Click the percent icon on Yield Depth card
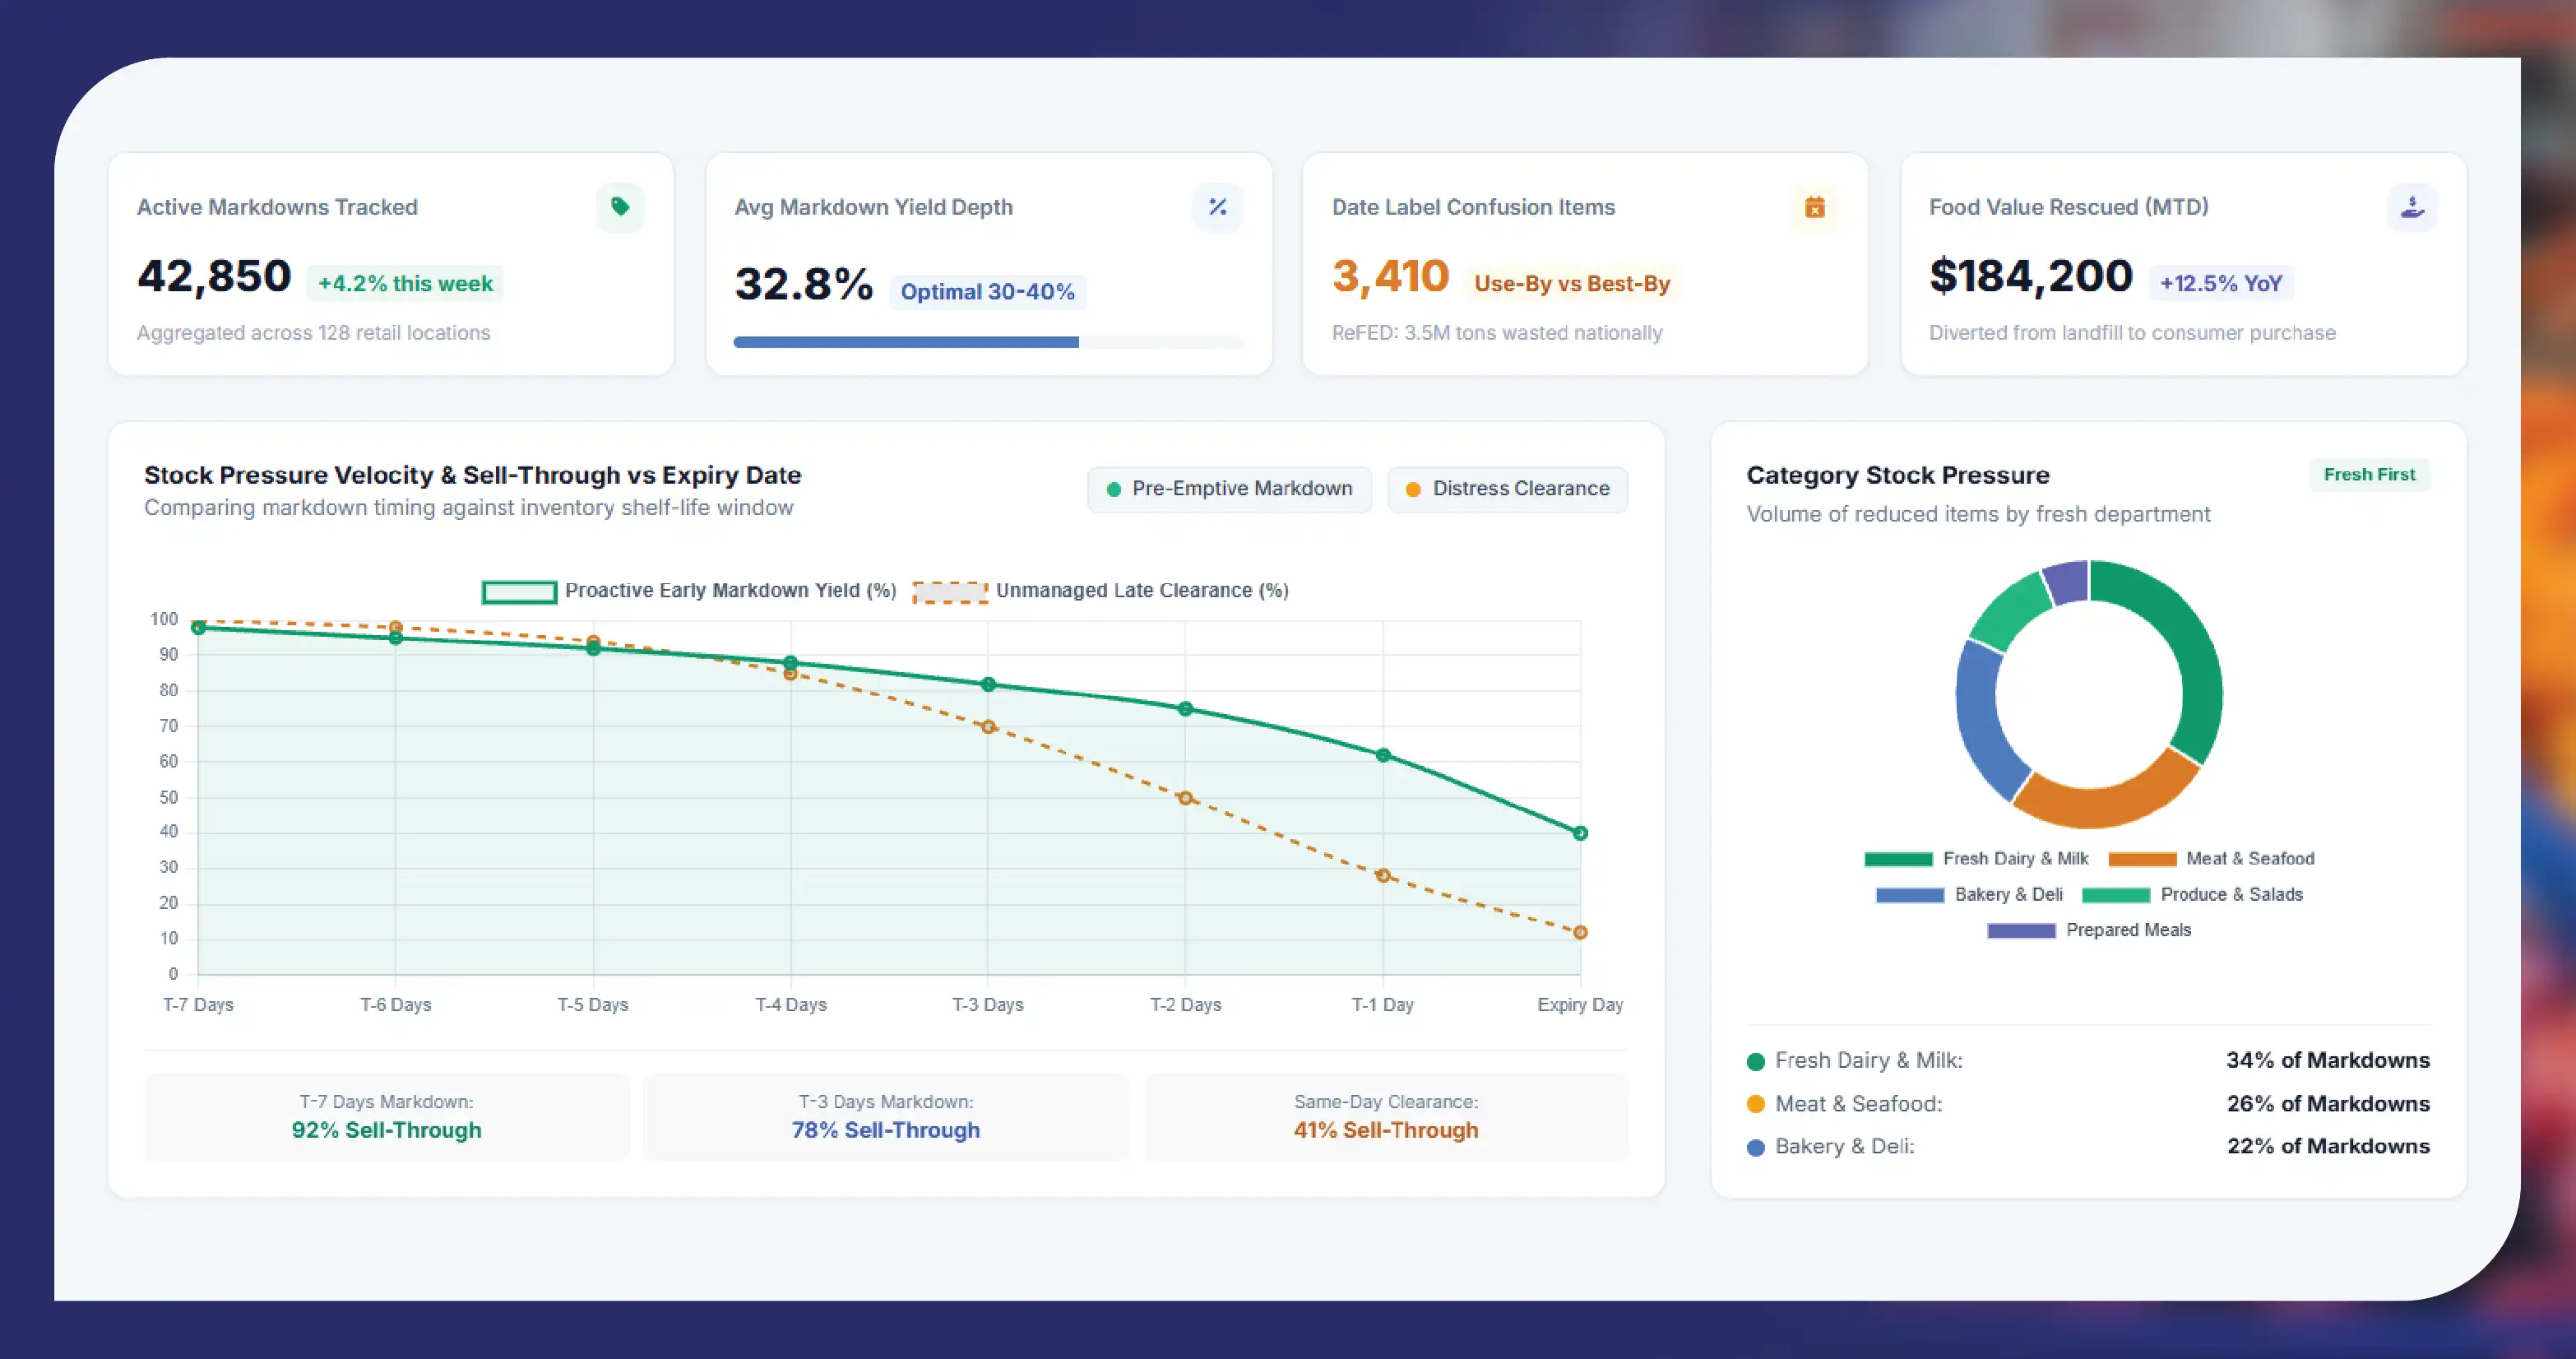The image size is (2576, 1359). click(1217, 207)
